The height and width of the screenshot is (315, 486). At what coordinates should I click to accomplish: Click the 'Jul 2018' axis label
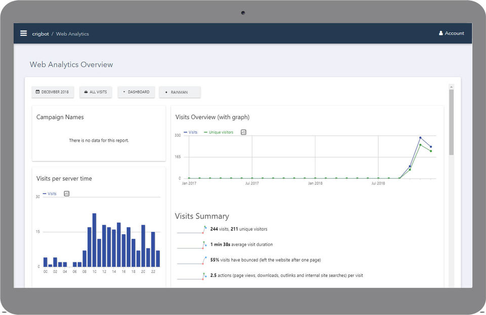point(378,183)
